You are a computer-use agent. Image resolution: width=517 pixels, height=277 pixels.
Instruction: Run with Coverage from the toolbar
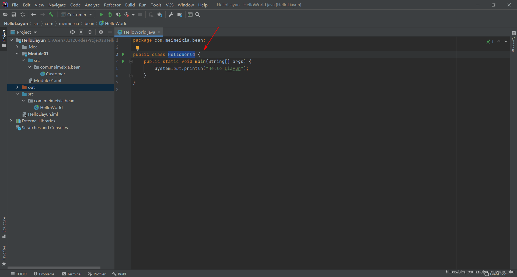point(118,15)
